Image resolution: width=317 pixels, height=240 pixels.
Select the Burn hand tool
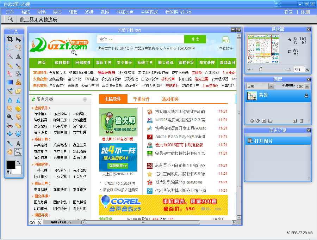click(18, 117)
